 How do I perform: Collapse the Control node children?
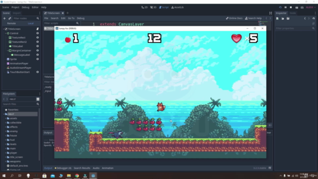click(6, 33)
